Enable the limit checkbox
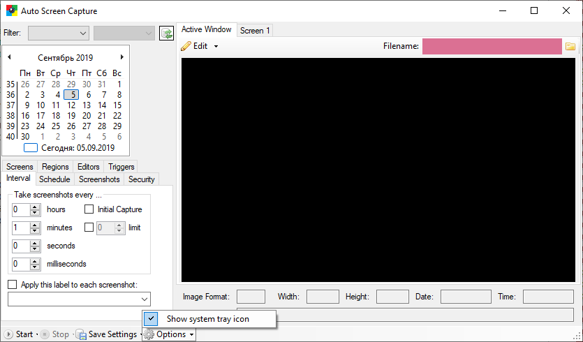The height and width of the screenshot is (342, 583). 89,227
